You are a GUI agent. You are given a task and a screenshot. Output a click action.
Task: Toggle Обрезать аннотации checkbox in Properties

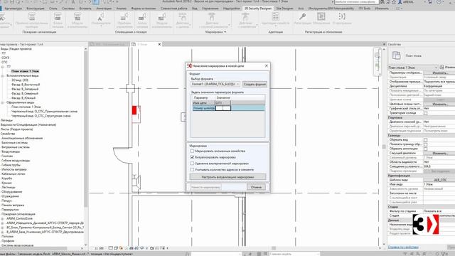click(x=425, y=149)
